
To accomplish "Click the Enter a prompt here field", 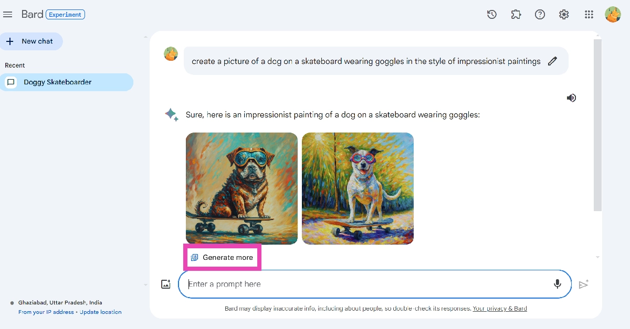I will [367, 284].
